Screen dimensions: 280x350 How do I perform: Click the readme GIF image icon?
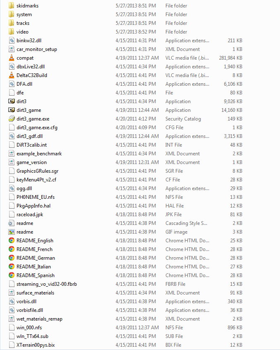12,232
